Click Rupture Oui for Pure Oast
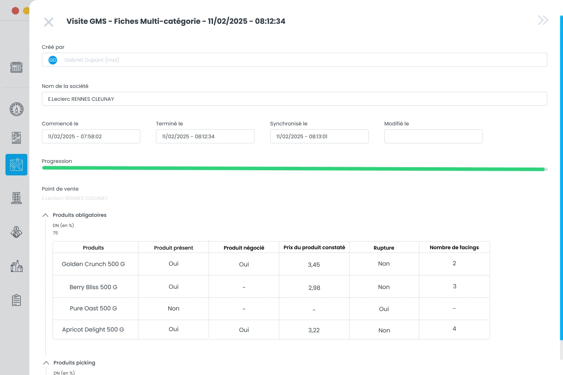 tap(384, 309)
